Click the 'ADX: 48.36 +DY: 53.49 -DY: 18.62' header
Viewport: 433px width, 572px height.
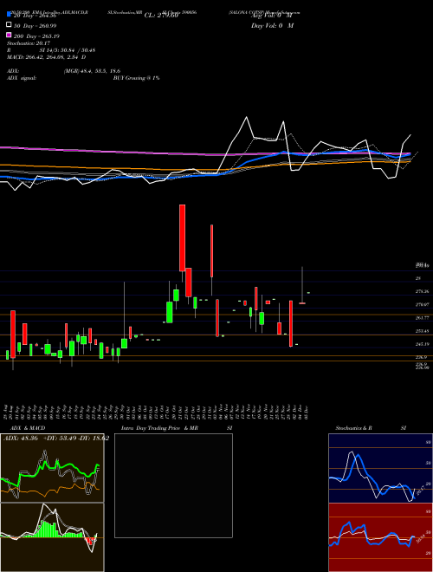coord(56,439)
